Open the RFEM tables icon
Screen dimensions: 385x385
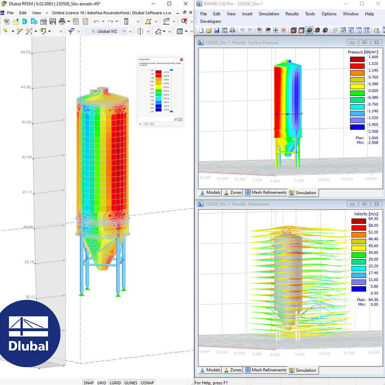click(x=126, y=22)
